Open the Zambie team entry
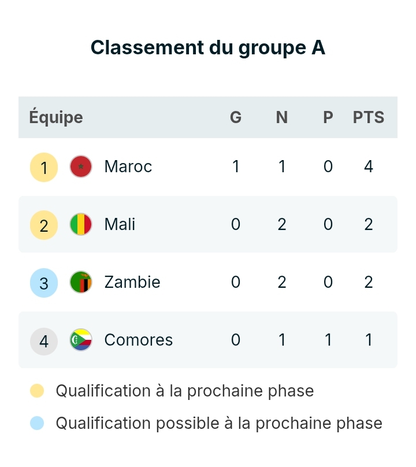 [x=132, y=282]
